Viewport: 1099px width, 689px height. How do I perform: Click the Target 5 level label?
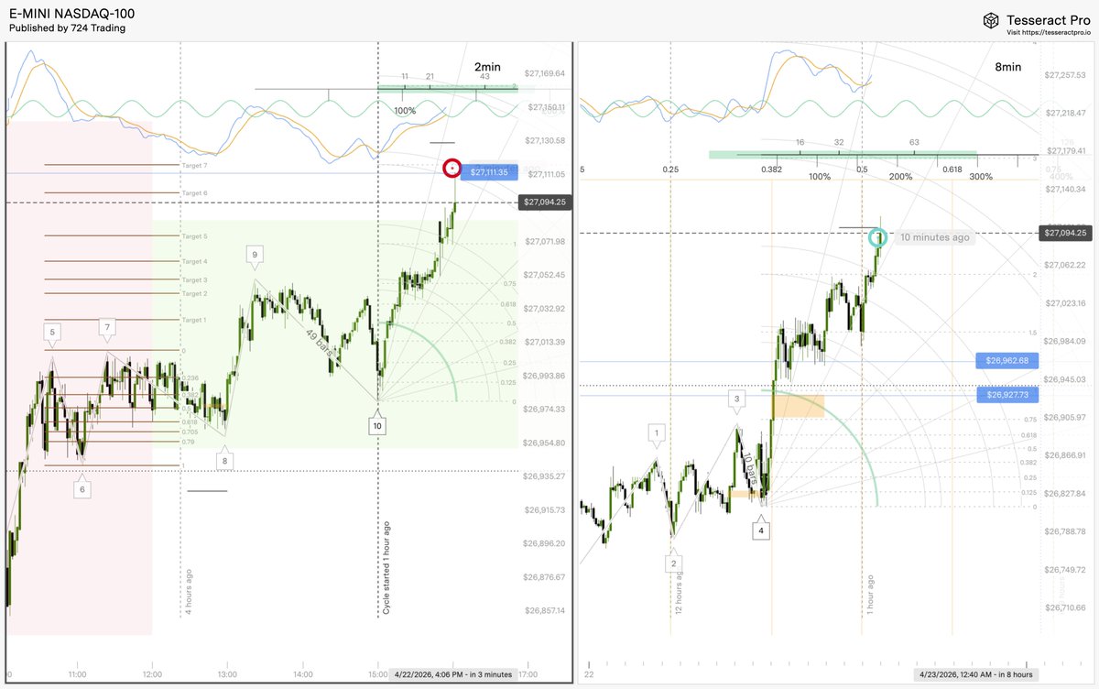[195, 236]
